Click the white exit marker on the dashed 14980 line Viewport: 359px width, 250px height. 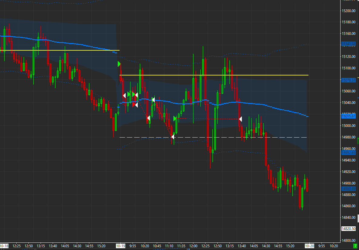click(x=173, y=137)
